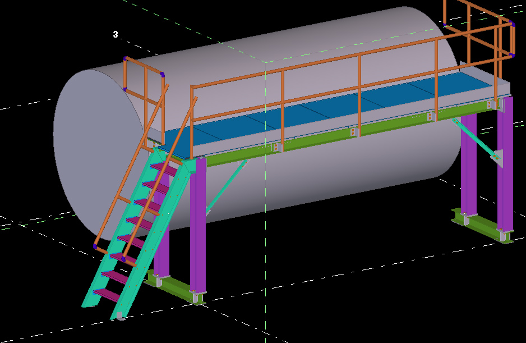The image size is (526, 343).
Task: Pick the base plate under the front-left column
Action: click(x=195, y=296)
